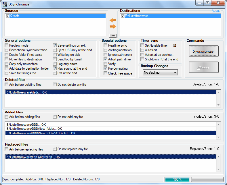Select deleted entry E:\Listoffreeware\dsds... OK

click(x=110, y=92)
